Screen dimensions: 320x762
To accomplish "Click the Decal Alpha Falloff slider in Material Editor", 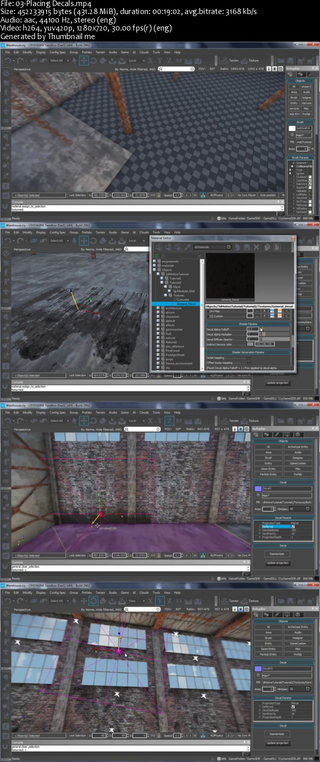I will point(276,329).
